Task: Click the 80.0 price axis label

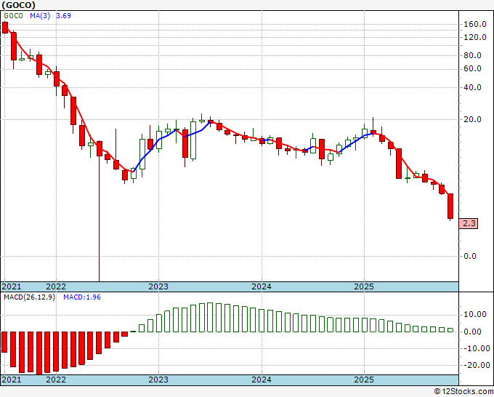Action: (473, 55)
